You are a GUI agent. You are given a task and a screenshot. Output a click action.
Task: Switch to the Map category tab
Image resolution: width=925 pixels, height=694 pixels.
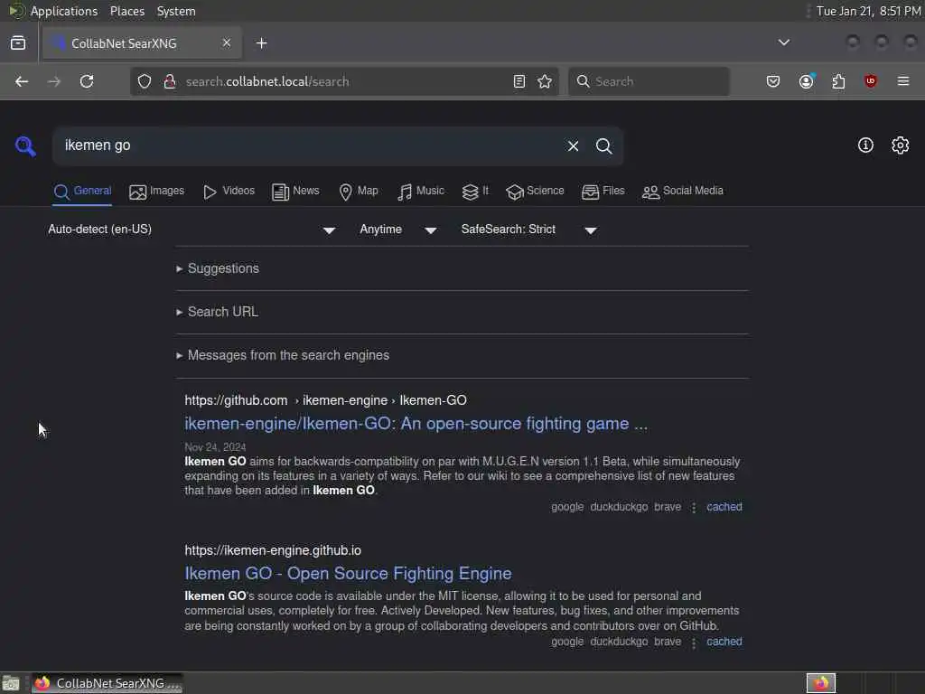point(358,192)
